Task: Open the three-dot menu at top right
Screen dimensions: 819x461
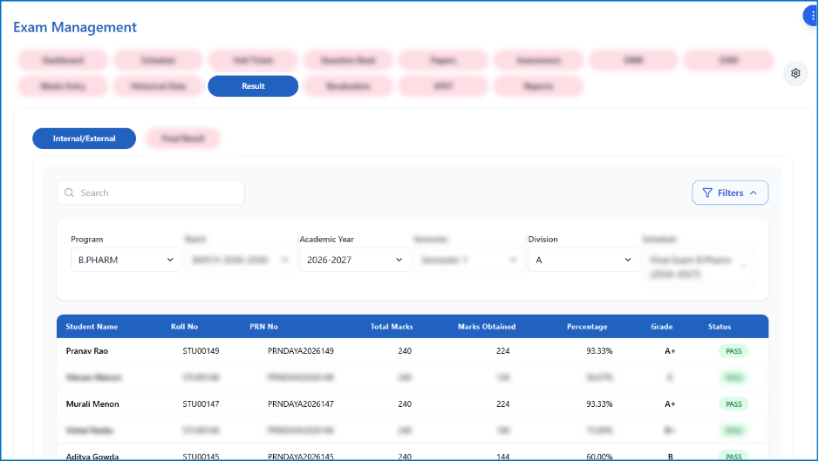Action: pos(812,17)
